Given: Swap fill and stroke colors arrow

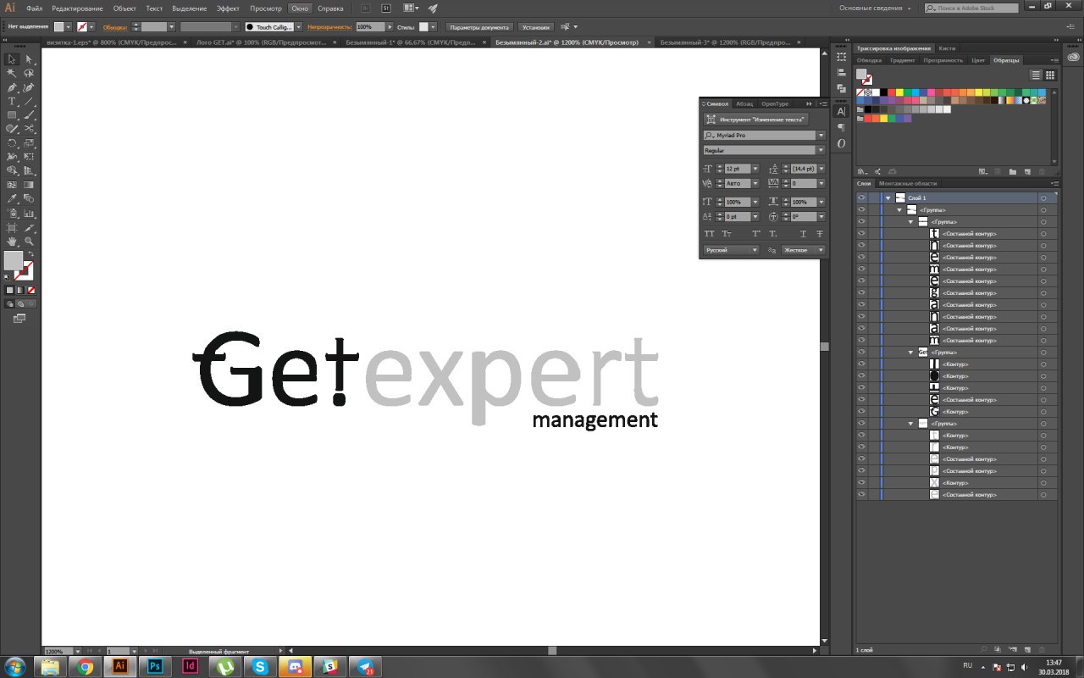Looking at the screenshot, I should tap(30, 254).
